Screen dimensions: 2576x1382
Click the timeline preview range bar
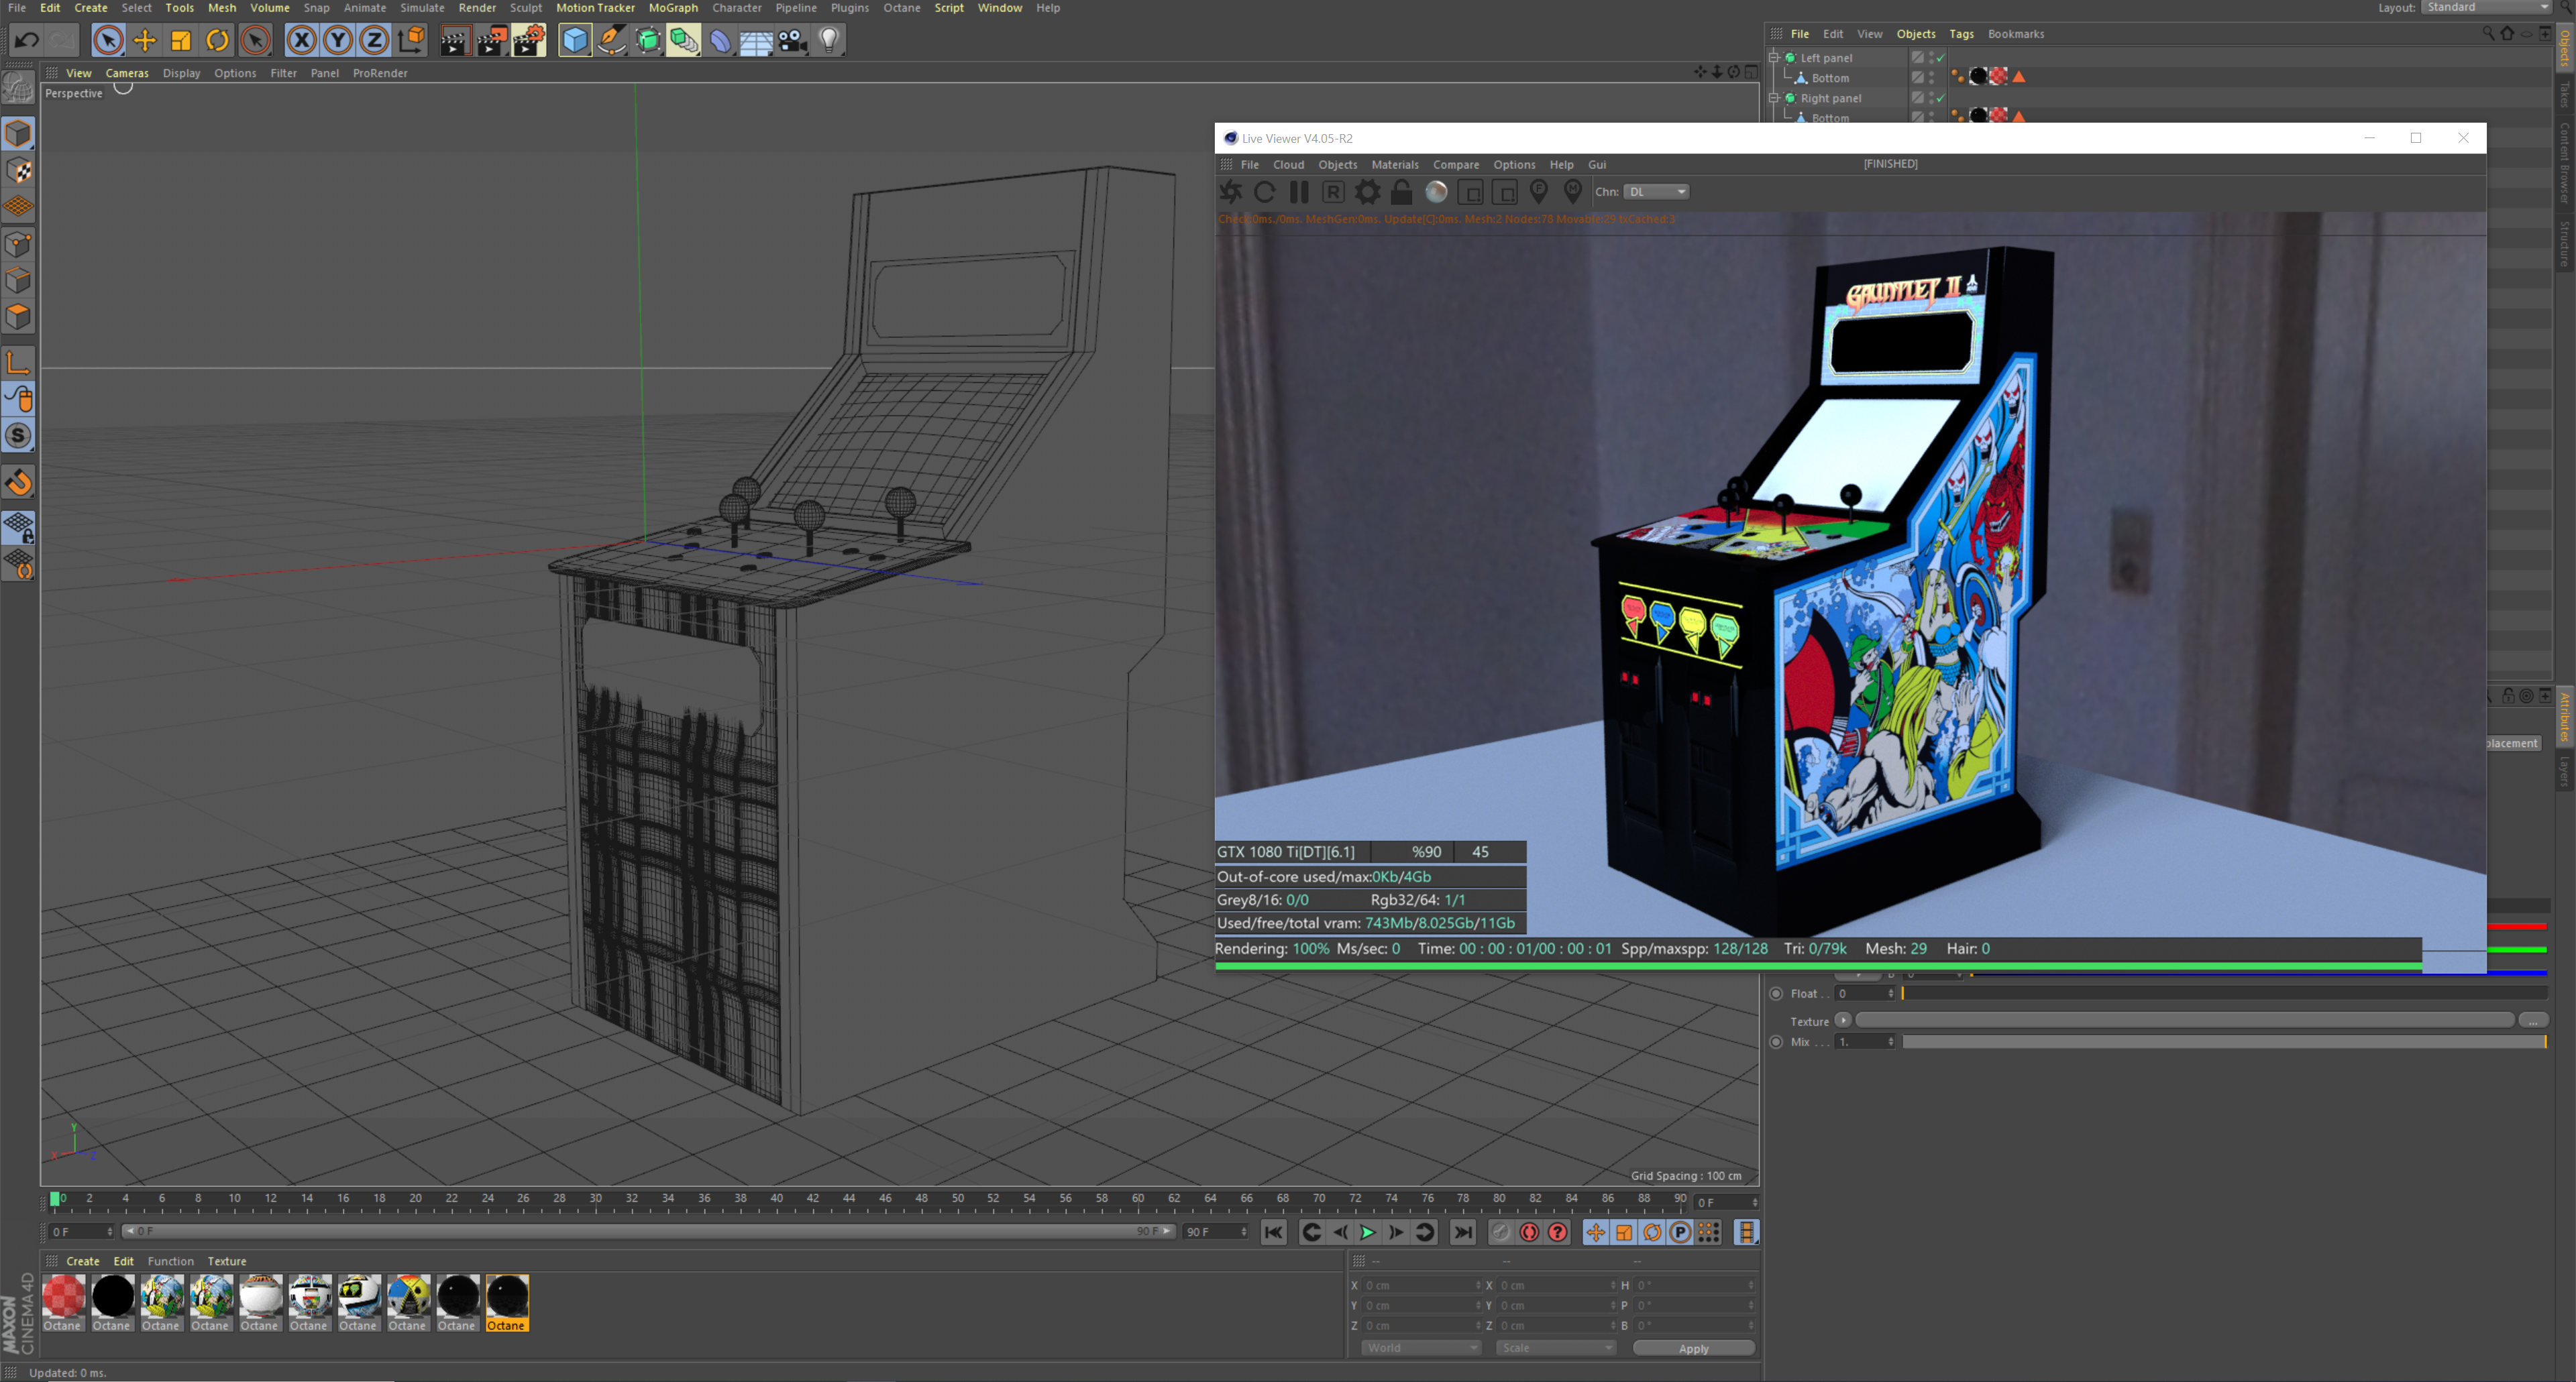point(649,1231)
